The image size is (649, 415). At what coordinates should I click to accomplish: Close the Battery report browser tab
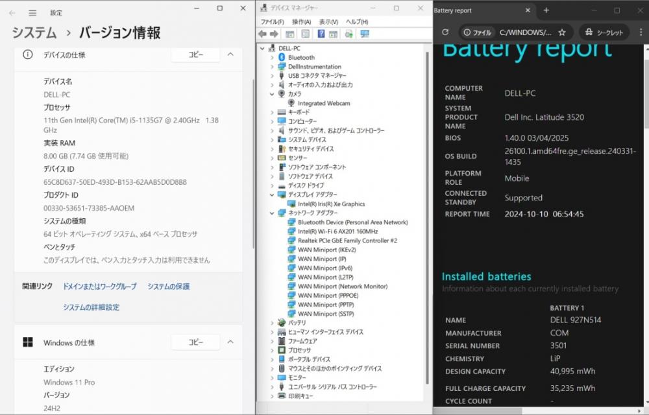point(528,10)
